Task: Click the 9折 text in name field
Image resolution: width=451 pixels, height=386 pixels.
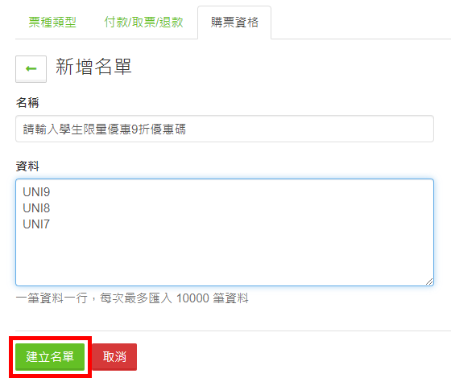Action: pos(140,129)
